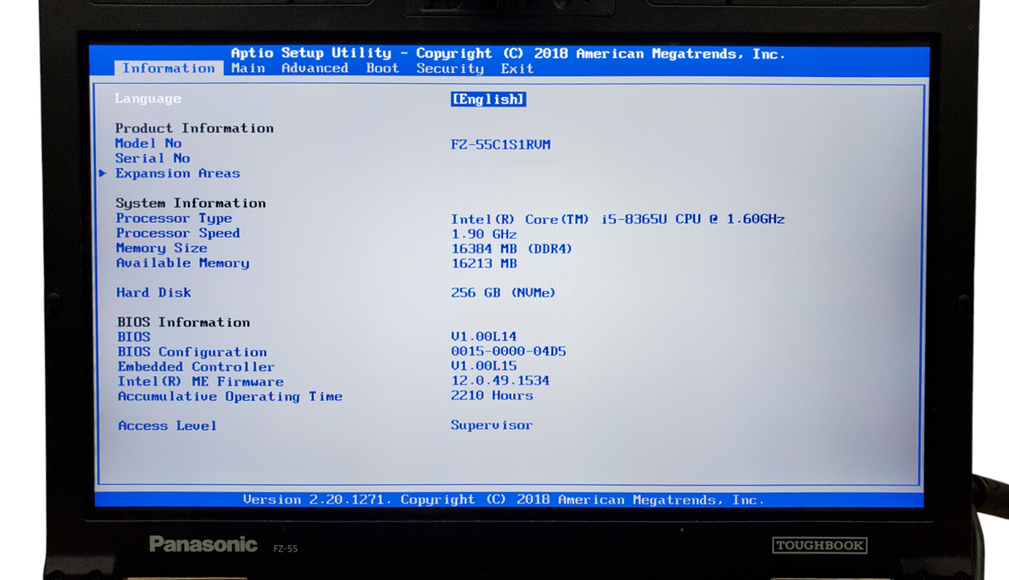The width and height of the screenshot is (1009, 580).
Task: Go to the Boot tab
Action: pyautogui.click(x=382, y=68)
